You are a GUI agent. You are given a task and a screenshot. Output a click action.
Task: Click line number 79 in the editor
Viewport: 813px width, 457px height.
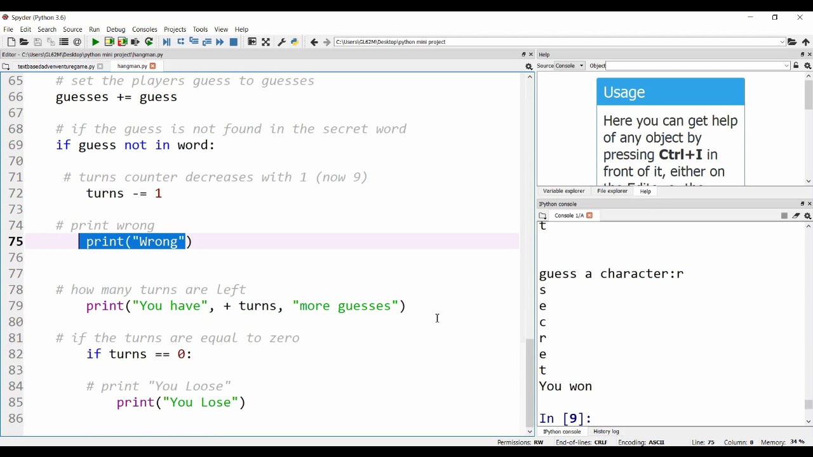tap(15, 306)
